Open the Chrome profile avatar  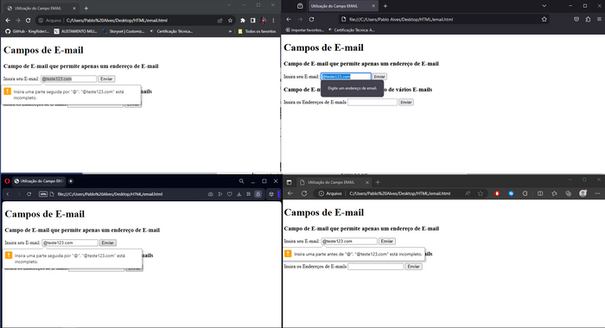264,21
